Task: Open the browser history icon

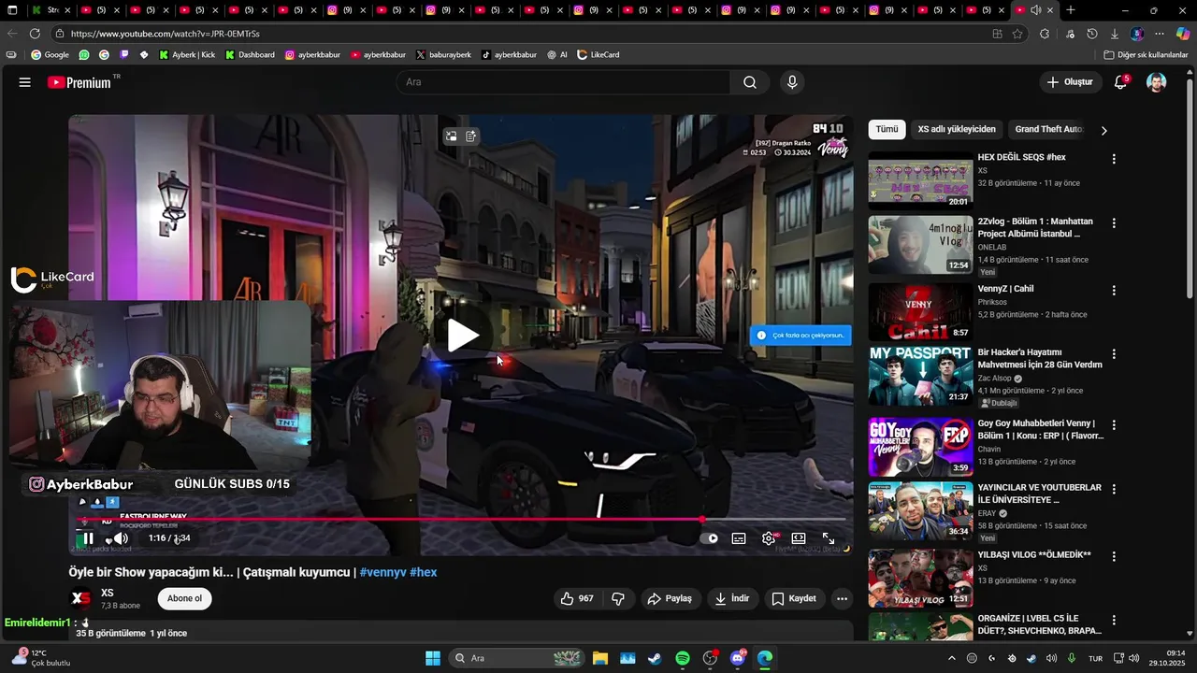Action: point(1091,34)
